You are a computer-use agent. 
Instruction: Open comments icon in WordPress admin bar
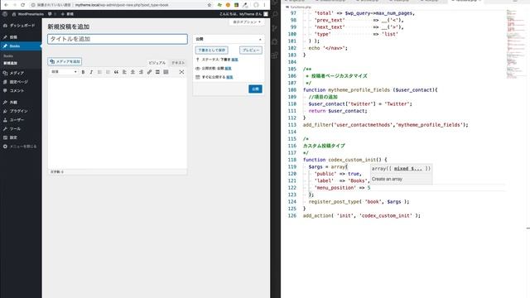(50, 14)
